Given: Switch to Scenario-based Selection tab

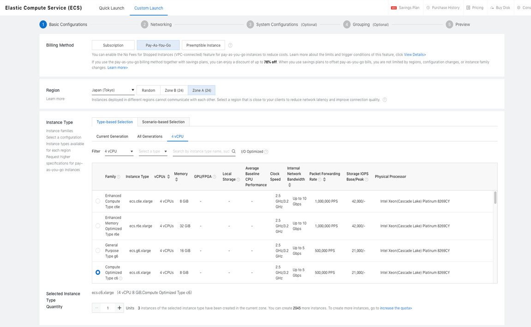Looking at the screenshot, I should tap(163, 122).
